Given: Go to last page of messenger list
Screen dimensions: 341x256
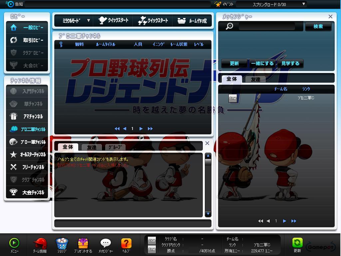Looking at the screenshot, I should [x=294, y=221].
